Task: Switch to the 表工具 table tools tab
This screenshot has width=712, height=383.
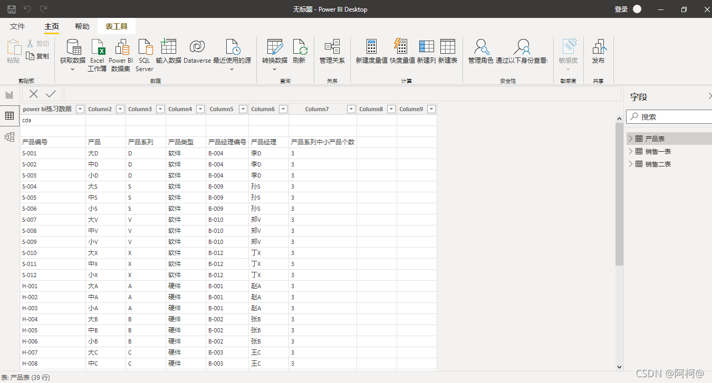Action: (117, 26)
